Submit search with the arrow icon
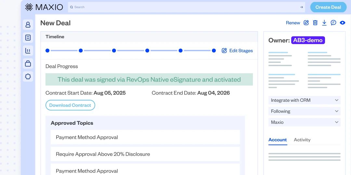351x175 pixels. (x=302, y=7)
